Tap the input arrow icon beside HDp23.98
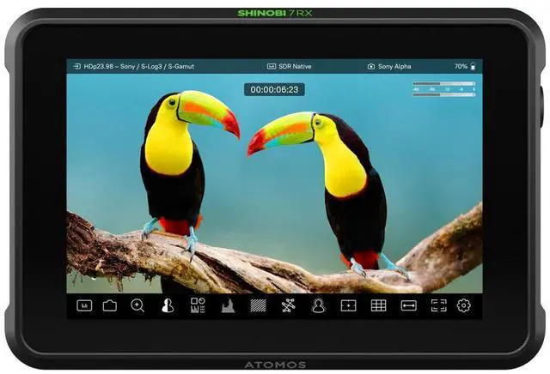Screen dimensions: 550x374 click(76, 66)
